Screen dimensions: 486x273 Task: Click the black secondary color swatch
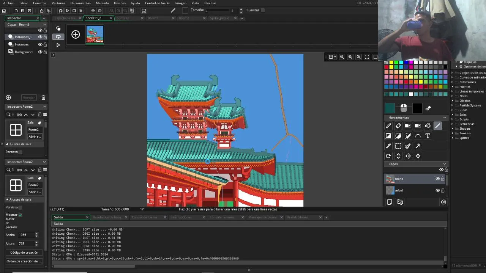(417, 108)
